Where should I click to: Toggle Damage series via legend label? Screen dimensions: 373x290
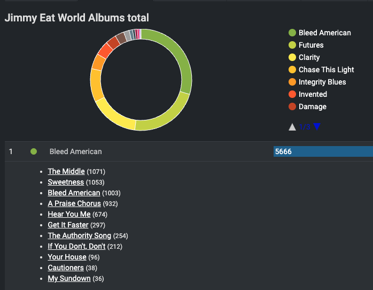312,106
